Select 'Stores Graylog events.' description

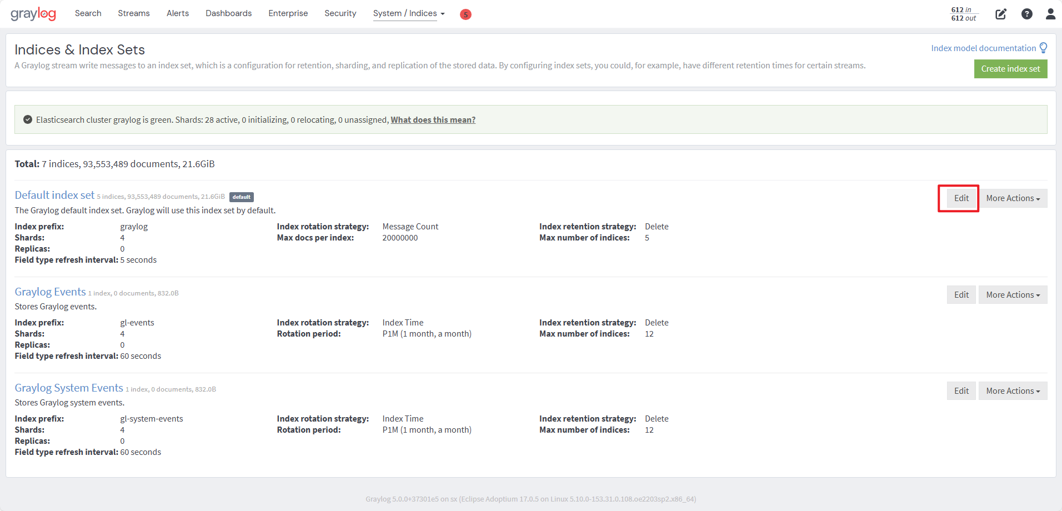(56, 307)
